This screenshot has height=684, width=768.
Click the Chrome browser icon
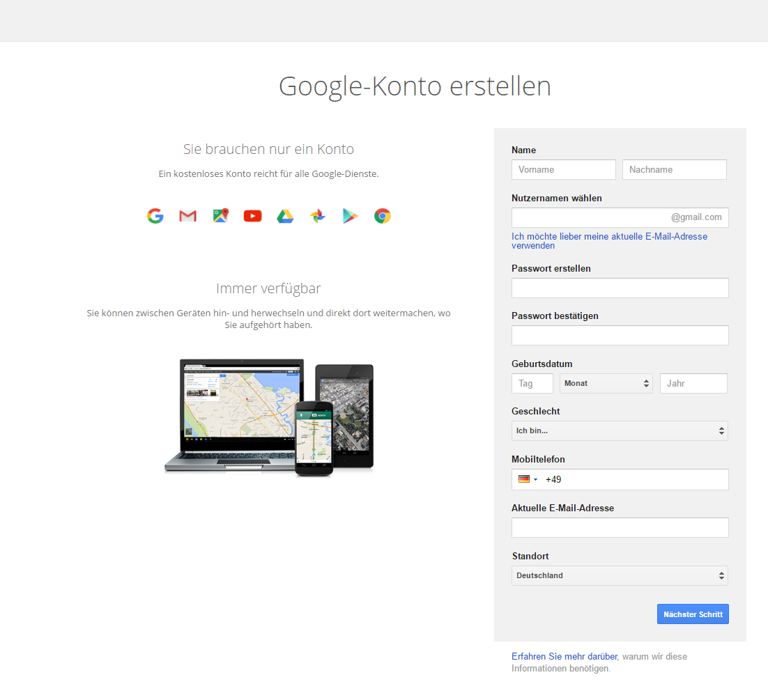pos(383,216)
